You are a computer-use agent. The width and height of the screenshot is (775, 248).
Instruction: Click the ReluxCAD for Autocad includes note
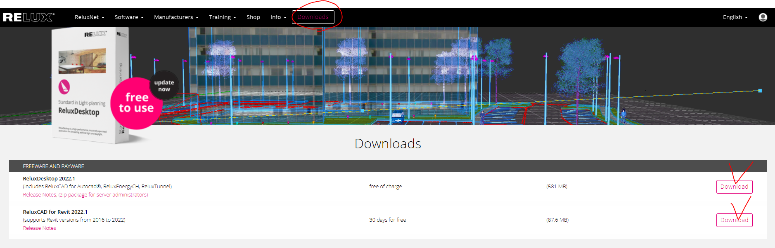[x=97, y=187]
